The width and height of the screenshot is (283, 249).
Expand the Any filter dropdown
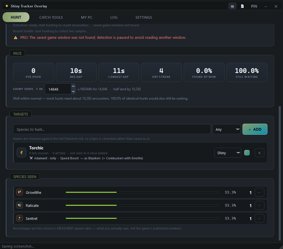(226, 129)
